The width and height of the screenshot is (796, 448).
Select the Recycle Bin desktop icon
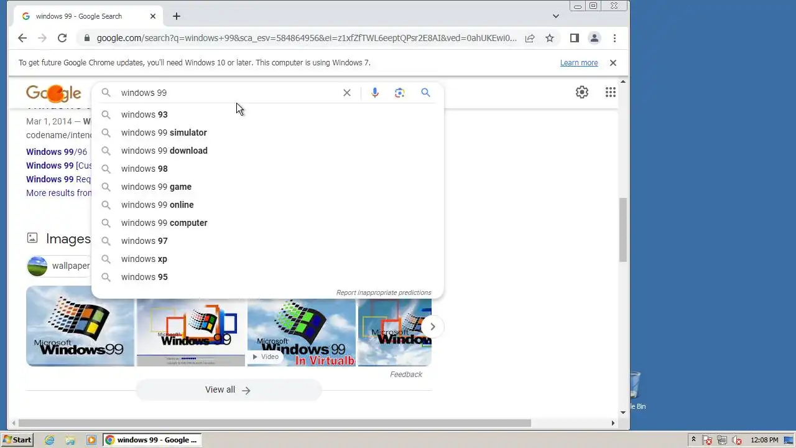(x=636, y=391)
